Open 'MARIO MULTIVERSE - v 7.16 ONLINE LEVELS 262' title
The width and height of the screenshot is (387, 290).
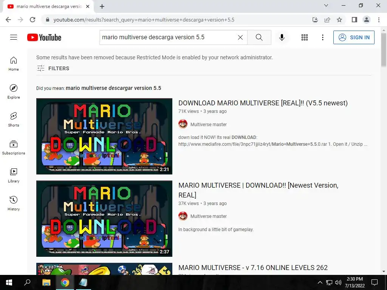(x=253, y=268)
